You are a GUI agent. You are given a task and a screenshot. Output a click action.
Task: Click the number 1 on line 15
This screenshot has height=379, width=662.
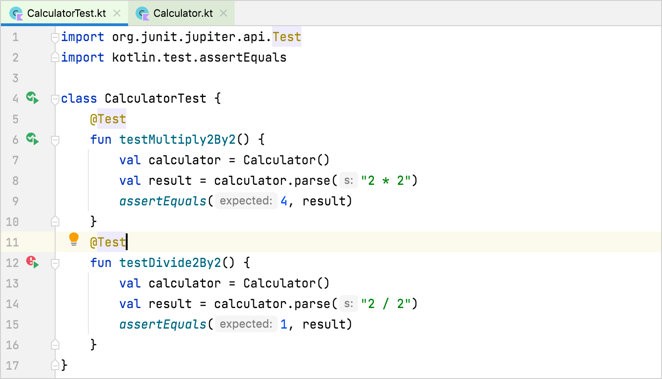pyautogui.click(x=284, y=324)
